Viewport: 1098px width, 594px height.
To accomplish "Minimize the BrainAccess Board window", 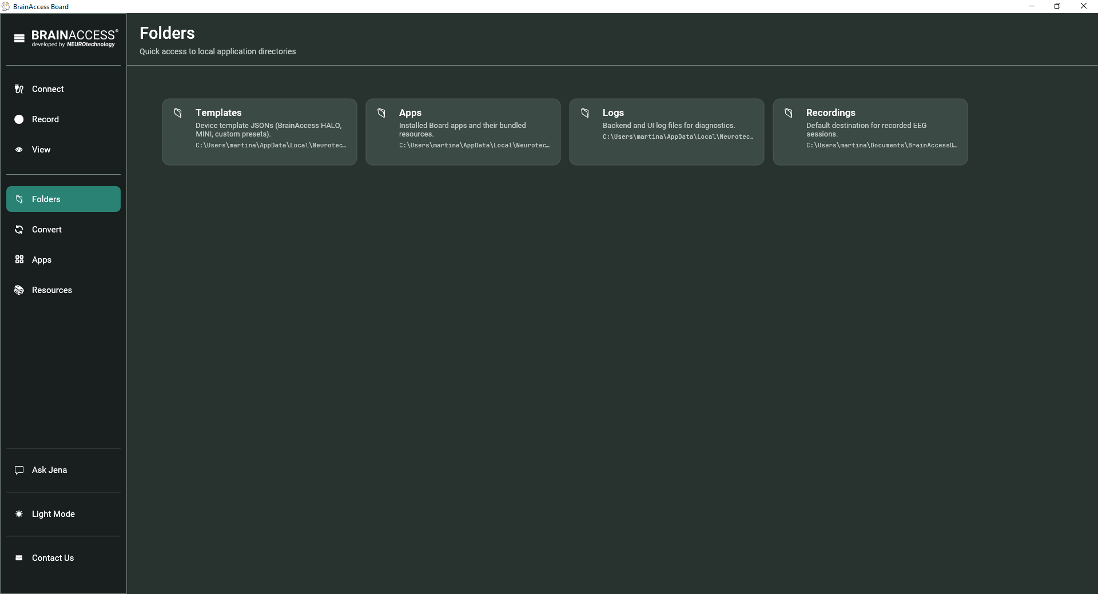I will coord(1032,6).
